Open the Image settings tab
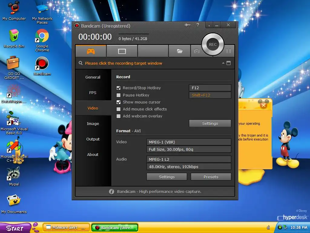The height and width of the screenshot is (233, 310). pos(93,124)
